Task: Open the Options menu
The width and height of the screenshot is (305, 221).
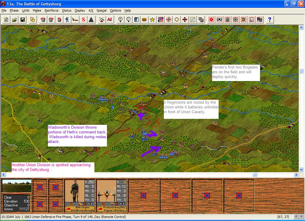Action: tap(115, 10)
